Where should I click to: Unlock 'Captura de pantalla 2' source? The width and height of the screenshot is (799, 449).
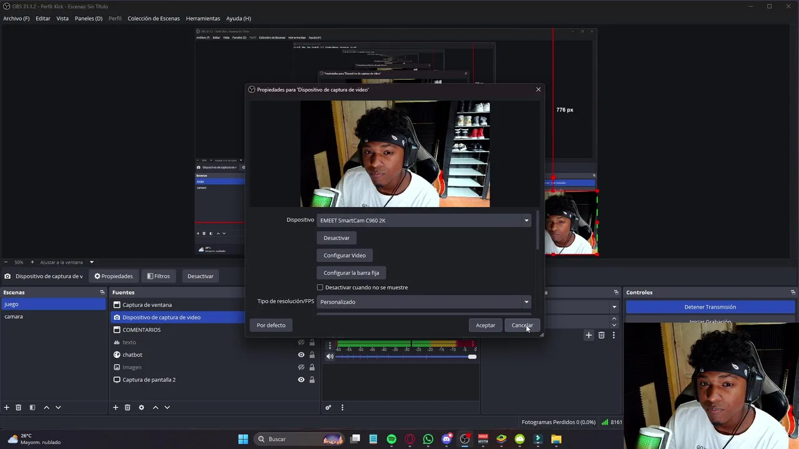click(312, 380)
